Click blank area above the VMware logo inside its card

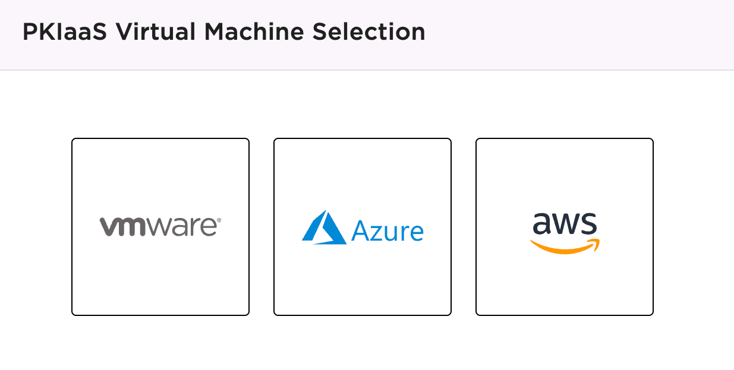[x=160, y=175]
